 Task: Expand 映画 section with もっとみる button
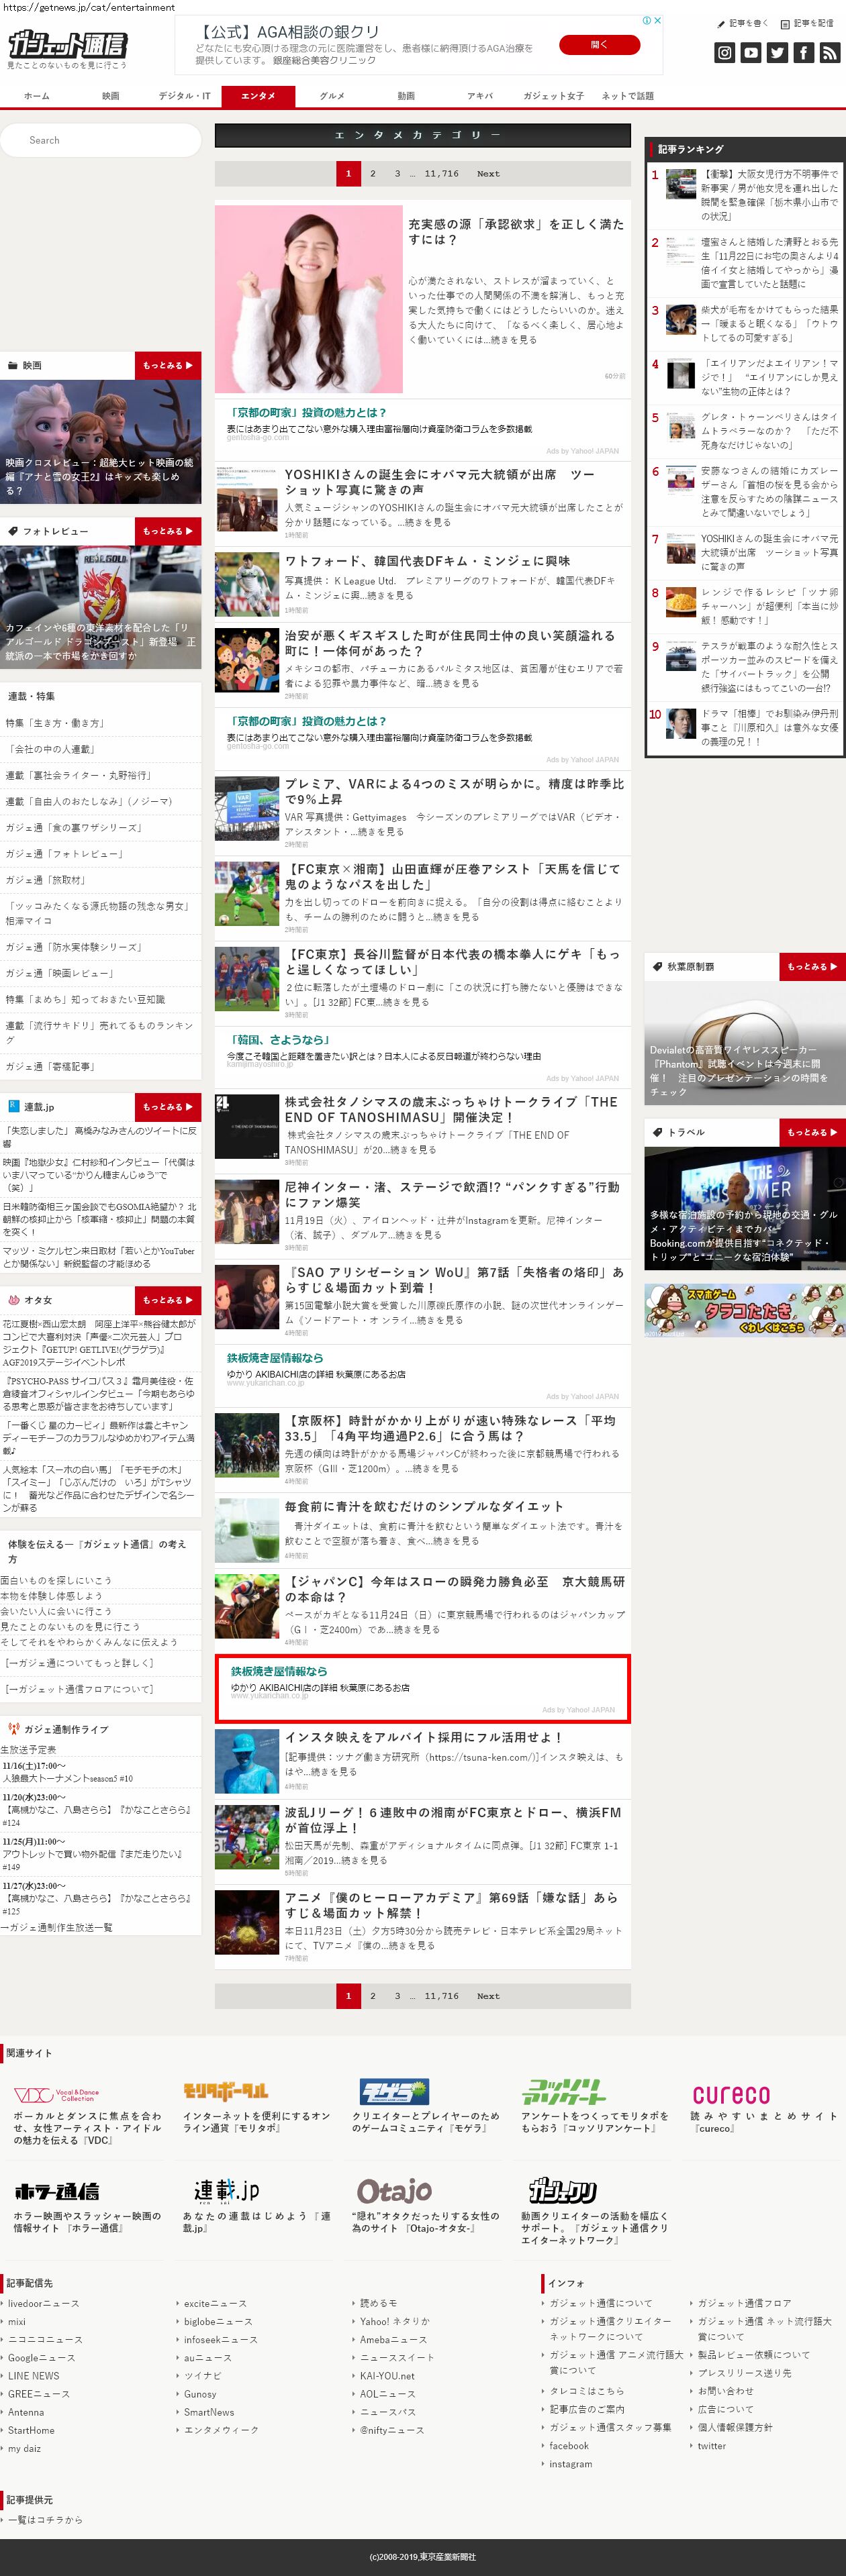[167, 365]
